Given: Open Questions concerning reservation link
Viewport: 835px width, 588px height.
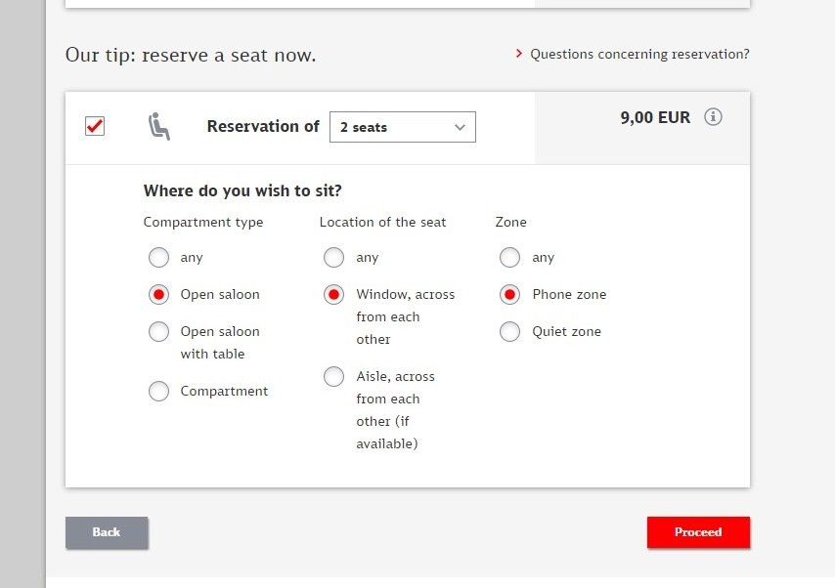Looking at the screenshot, I should click(639, 55).
